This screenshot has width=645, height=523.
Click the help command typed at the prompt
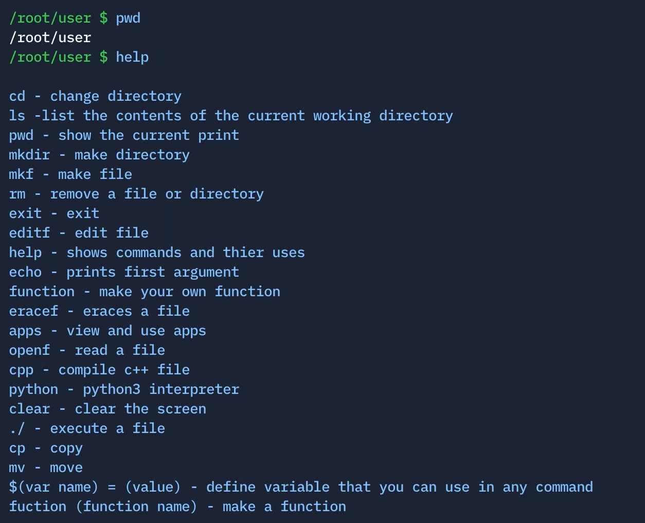(132, 57)
